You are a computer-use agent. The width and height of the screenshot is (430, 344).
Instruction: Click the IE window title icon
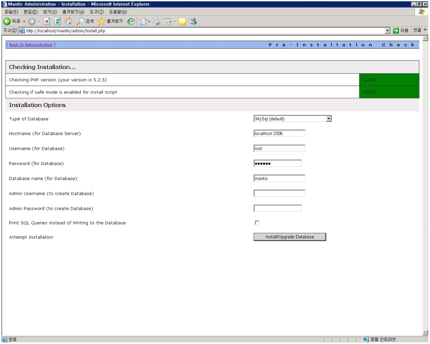[4, 4]
